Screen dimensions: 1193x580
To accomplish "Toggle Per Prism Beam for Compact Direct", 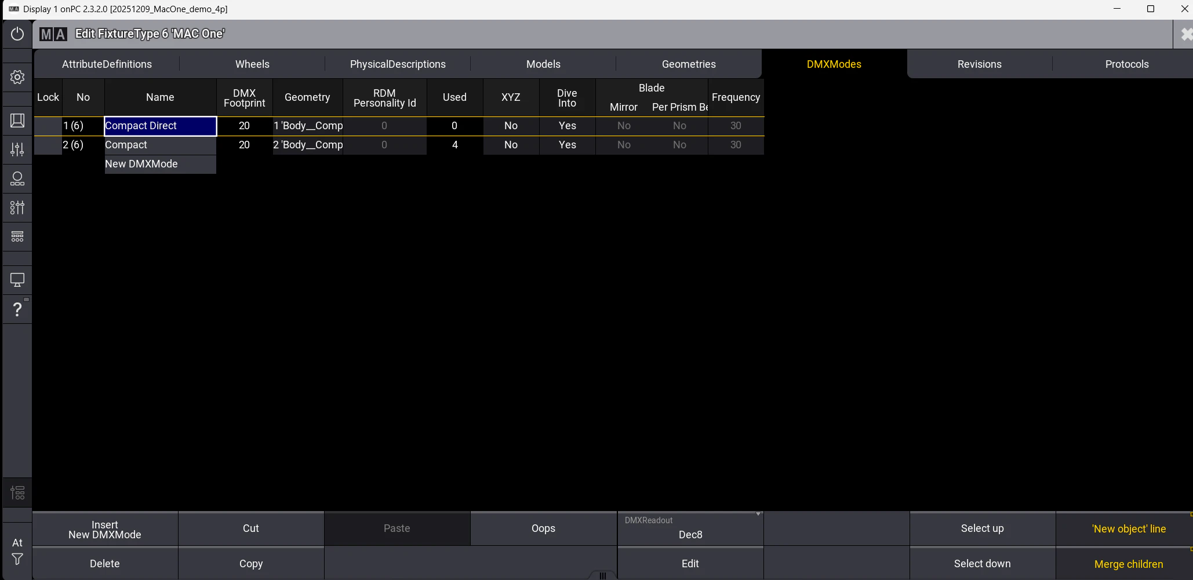I will [679, 126].
